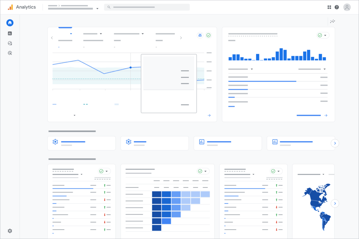Viewport: 359px width, 239px height.
Task: Open the user profile avatar menu
Action: tap(347, 7)
